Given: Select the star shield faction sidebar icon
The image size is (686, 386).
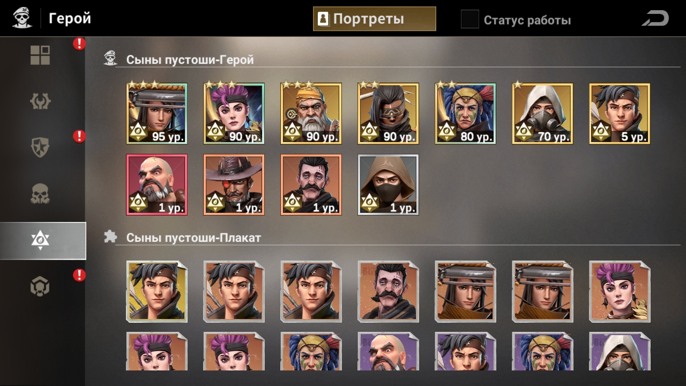Looking at the screenshot, I should (40, 147).
